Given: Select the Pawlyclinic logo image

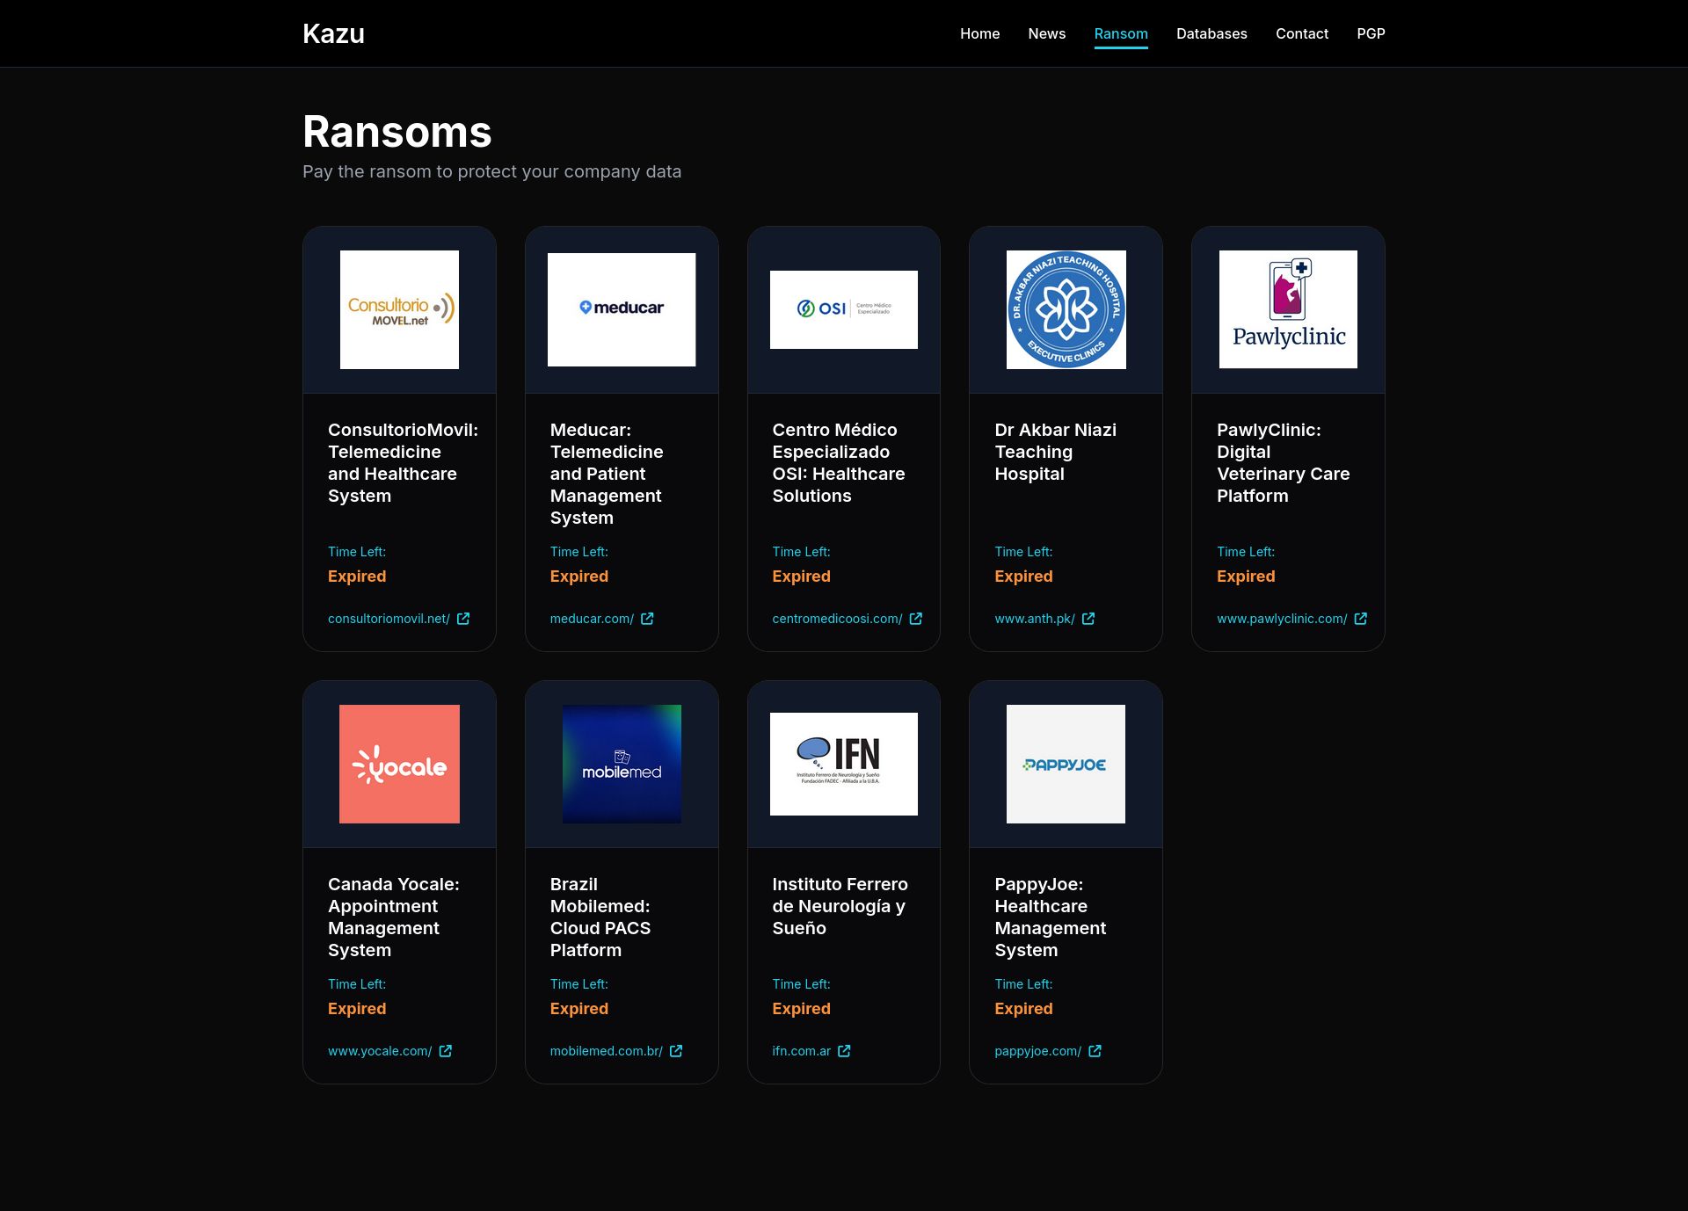Looking at the screenshot, I should 1288,309.
